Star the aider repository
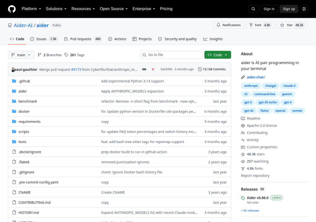 tap(293, 25)
